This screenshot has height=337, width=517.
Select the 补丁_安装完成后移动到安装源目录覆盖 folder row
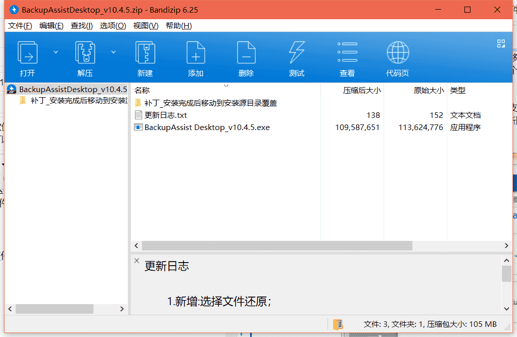point(211,103)
